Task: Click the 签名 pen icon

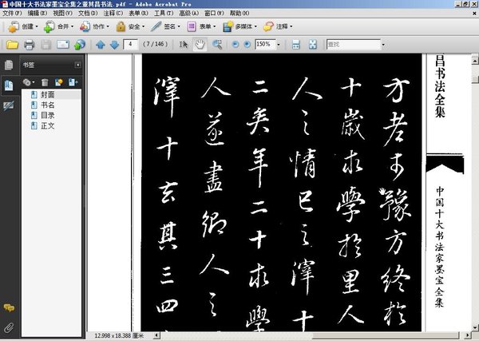Action: pos(156,26)
